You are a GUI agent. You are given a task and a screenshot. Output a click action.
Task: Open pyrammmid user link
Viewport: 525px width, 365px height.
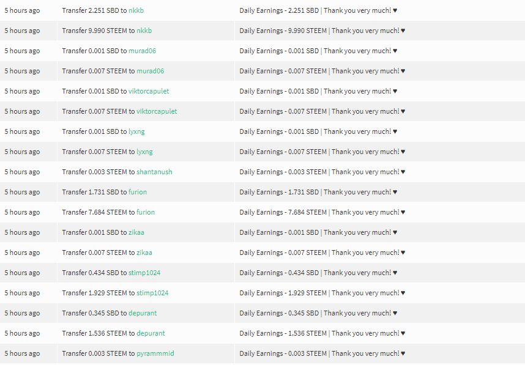[x=155, y=353]
